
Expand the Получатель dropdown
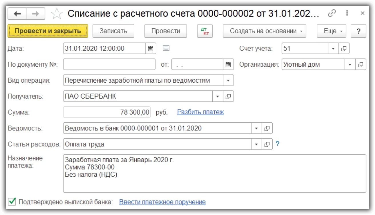click(218, 97)
